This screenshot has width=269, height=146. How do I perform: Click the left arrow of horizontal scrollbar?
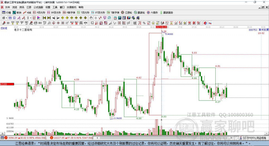coord(97,138)
